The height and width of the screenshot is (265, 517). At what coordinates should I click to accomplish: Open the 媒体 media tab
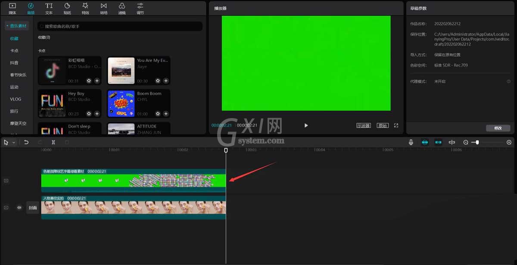(12, 8)
